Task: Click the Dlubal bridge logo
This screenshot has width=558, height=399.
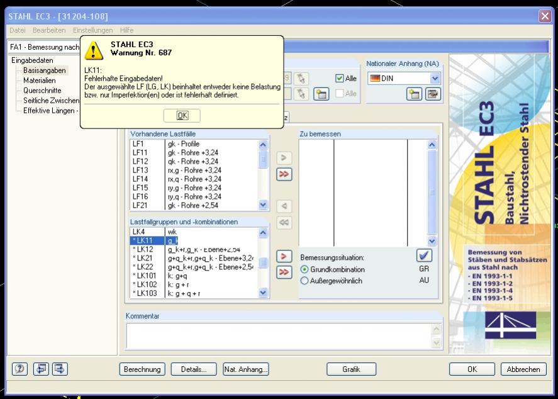Action: tap(510, 325)
